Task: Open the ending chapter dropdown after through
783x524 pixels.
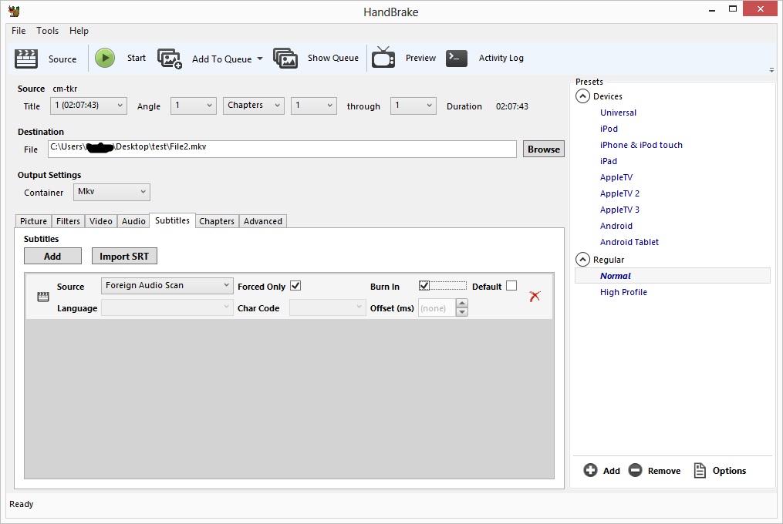Action: click(x=413, y=106)
